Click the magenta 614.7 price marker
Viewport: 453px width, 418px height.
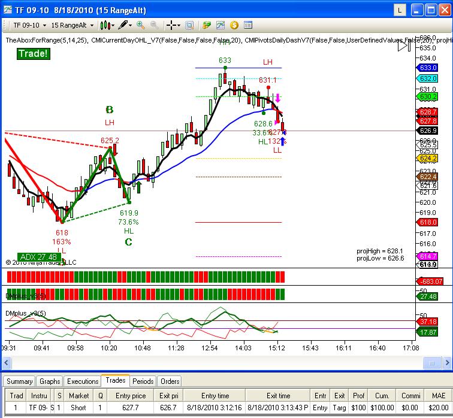pyautogui.click(x=427, y=256)
